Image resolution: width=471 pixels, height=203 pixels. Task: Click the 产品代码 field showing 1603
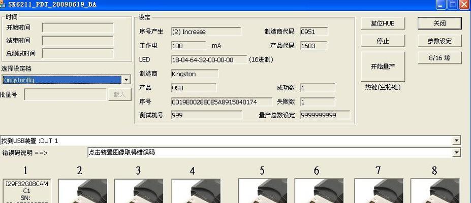click(x=313, y=46)
